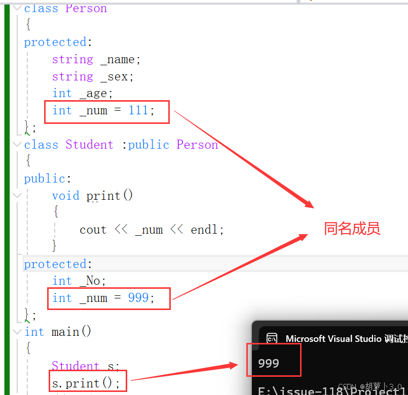Click the 'string _name;' declaration line
The image size is (408, 395).
point(96,60)
